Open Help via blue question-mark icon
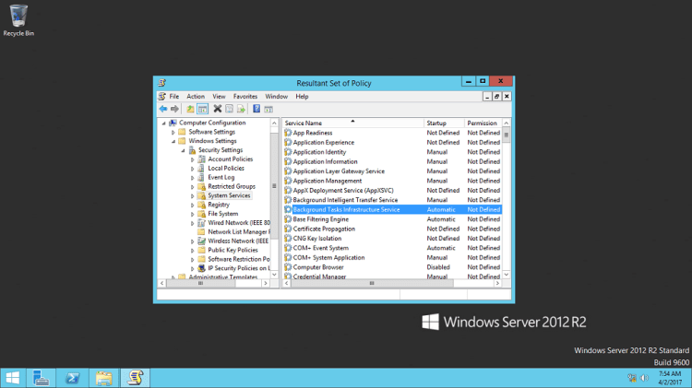The image size is (692, 388). pos(257,109)
